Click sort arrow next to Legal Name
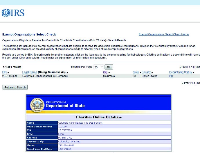Image resolution: width=200 pixels, height=153 pixels. tap(67, 72)
